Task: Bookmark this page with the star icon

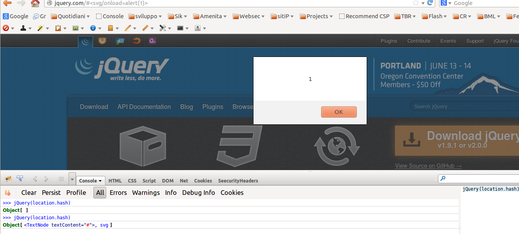Action: 416,3
